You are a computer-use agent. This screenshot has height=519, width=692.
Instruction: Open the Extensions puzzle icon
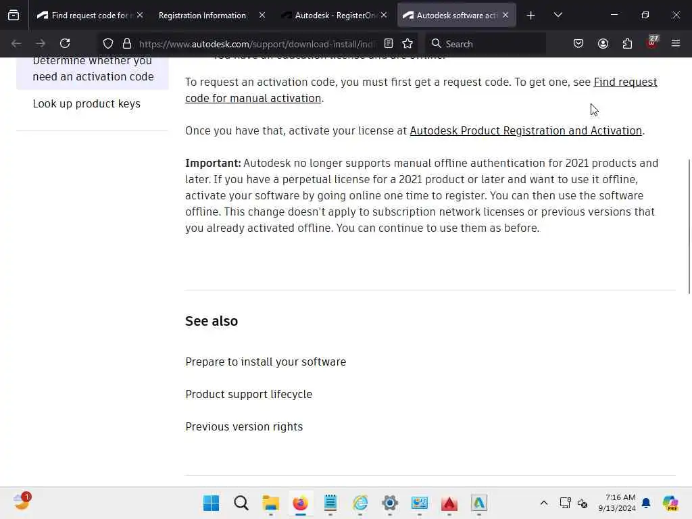(x=627, y=43)
